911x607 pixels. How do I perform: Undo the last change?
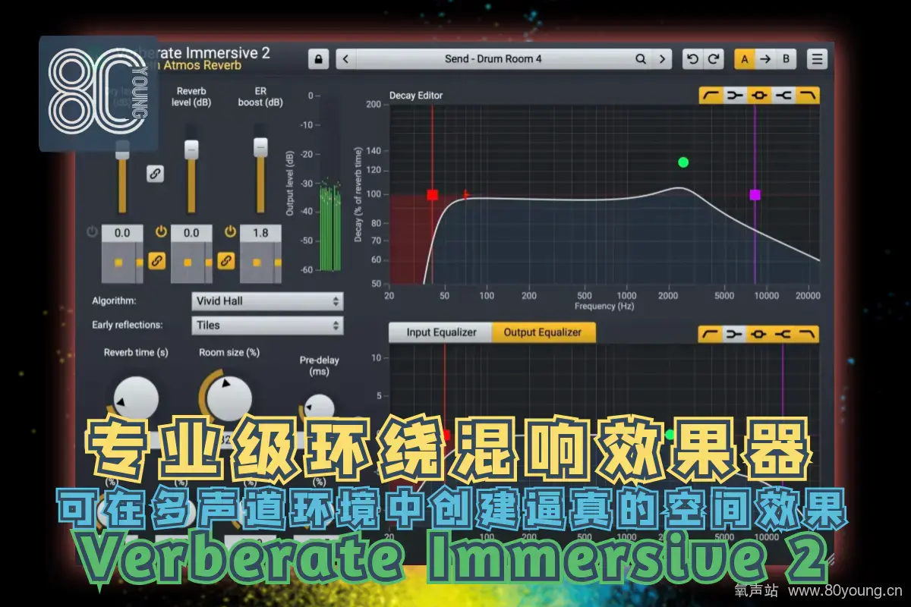(692, 58)
